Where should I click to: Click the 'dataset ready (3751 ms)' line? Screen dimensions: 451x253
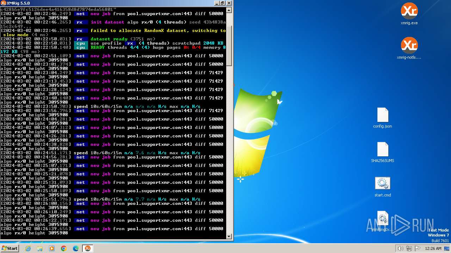click(x=78, y=39)
